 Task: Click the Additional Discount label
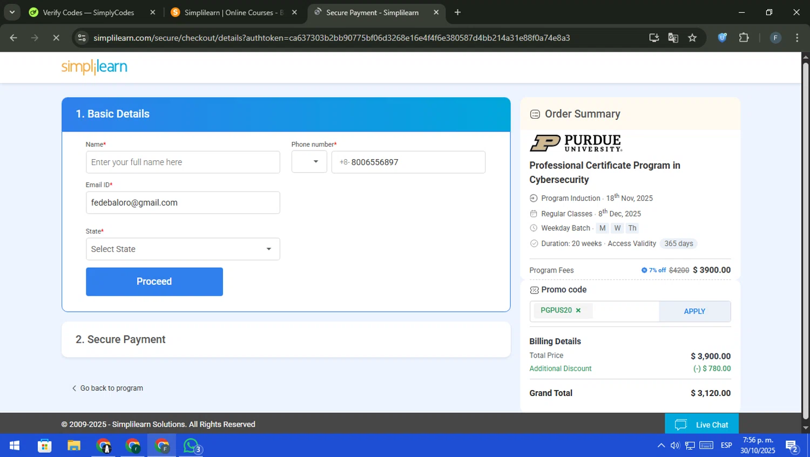pyautogui.click(x=561, y=369)
